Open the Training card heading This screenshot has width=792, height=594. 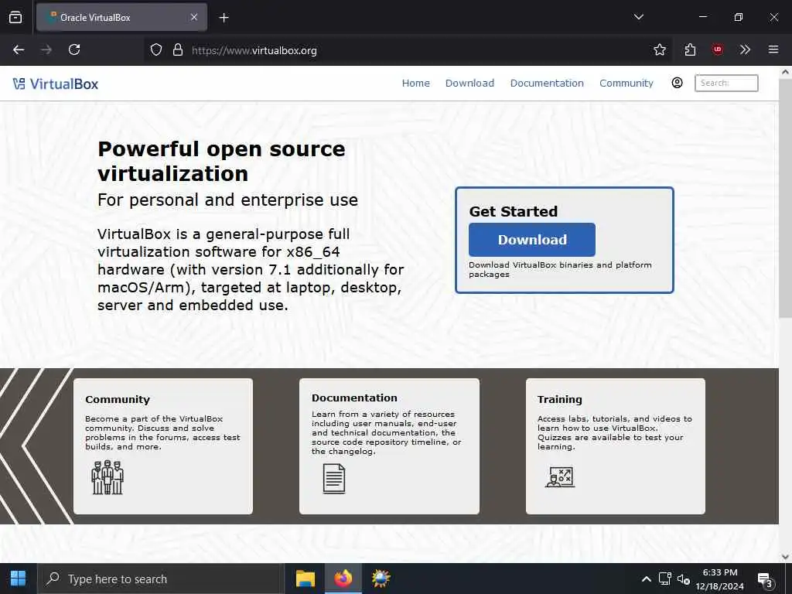(560, 400)
